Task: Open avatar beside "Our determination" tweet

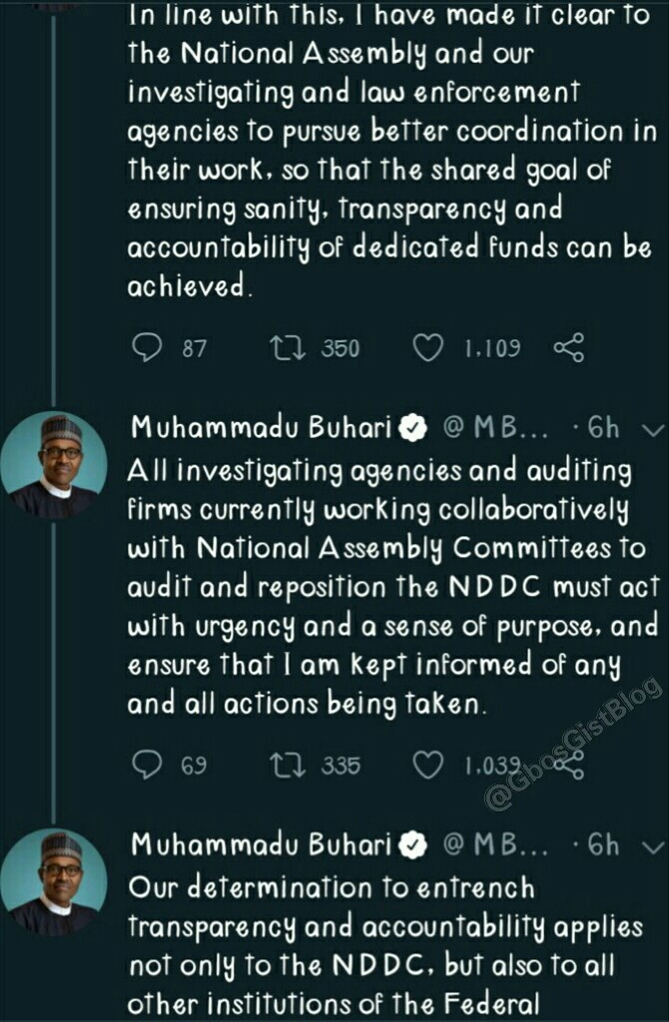Action: 53,882
